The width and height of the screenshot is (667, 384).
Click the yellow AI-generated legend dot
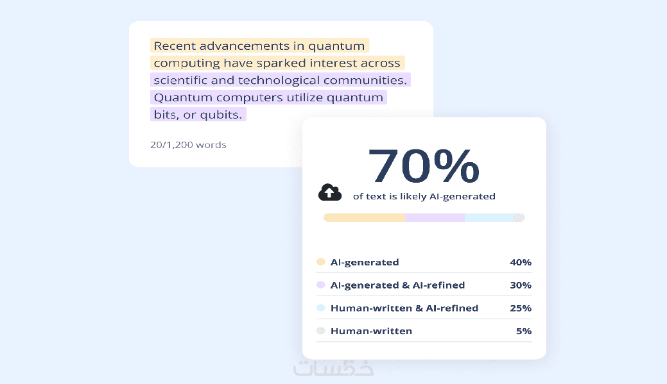click(x=321, y=262)
